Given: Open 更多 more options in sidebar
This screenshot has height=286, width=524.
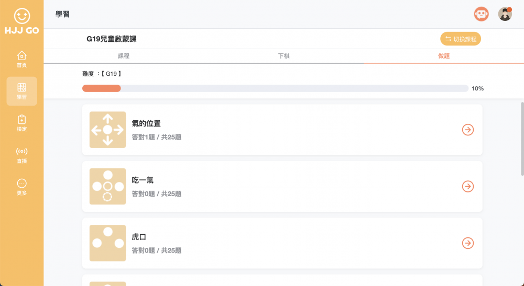Looking at the screenshot, I should point(21,187).
